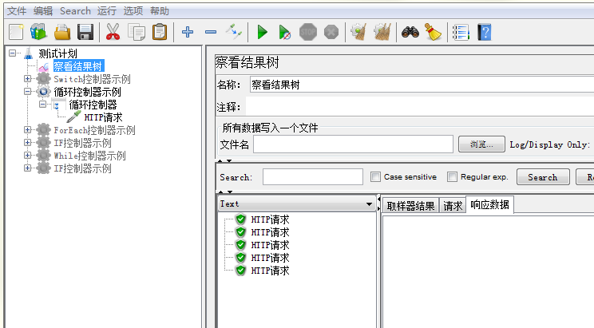Open the Text renderer dropdown
This screenshot has width=594, height=328.
[x=296, y=204]
